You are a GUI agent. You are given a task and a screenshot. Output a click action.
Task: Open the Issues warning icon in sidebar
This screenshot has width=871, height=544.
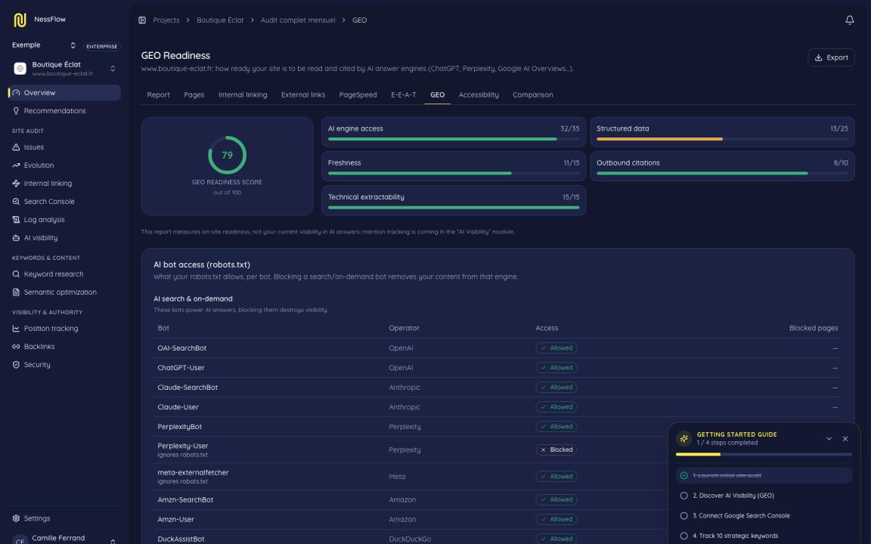(x=16, y=147)
